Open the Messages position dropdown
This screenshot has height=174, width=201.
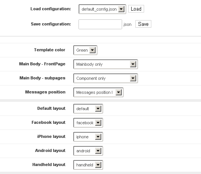point(98,92)
